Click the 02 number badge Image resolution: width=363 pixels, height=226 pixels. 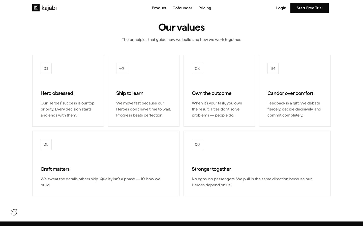point(122,69)
